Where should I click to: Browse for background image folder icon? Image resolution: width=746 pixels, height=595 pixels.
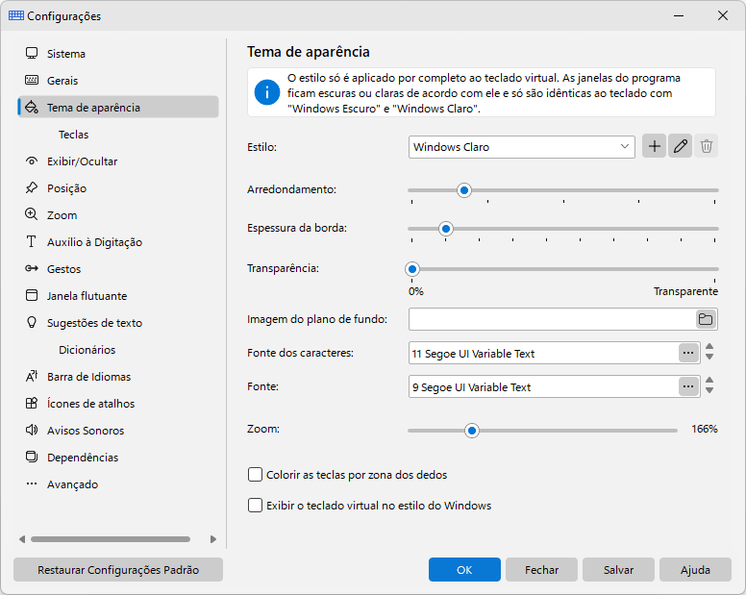pyautogui.click(x=706, y=319)
